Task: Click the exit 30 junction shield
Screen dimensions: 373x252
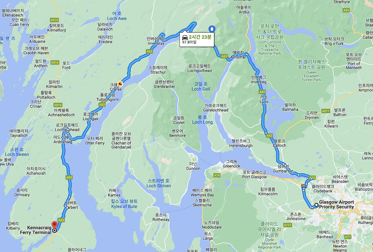Action: pyautogui.click(x=304, y=186)
